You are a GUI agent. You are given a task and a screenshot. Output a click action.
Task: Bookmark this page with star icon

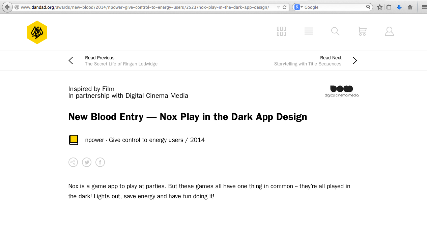pos(380,7)
